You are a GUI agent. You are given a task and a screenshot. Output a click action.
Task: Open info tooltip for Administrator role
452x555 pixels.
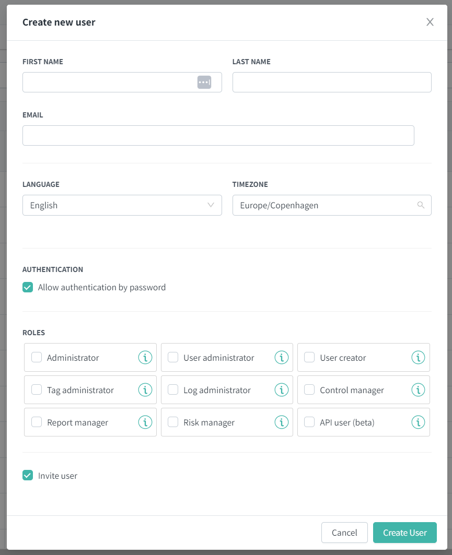tap(145, 358)
